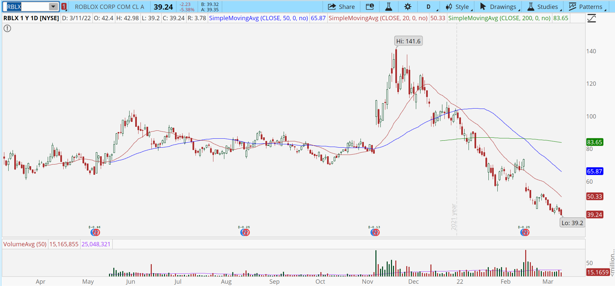This screenshot has width=615, height=286.
Task: Click the flask Edit Studies icon
Action: coord(389,7)
